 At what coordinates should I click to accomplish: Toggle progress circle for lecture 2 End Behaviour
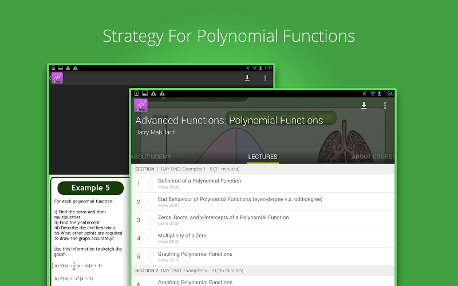tap(151, 202)
